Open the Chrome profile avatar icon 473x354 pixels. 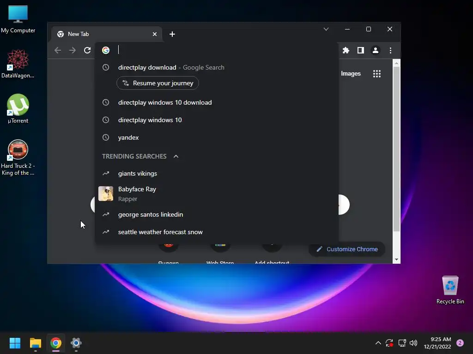click(376, 50)
